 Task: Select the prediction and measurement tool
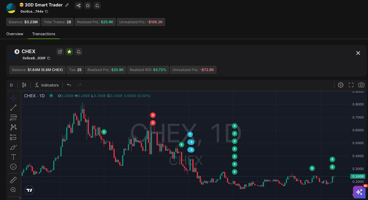13,137
